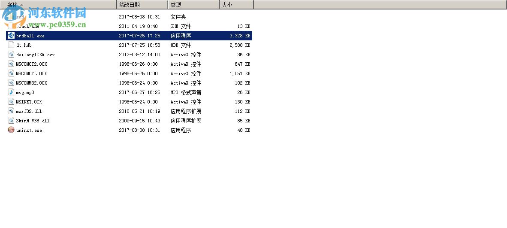Viewport: 507px width, 228px height.
Task: Click the MSCOMCTL.OCX file icon
Action: [x=11, y=73]
